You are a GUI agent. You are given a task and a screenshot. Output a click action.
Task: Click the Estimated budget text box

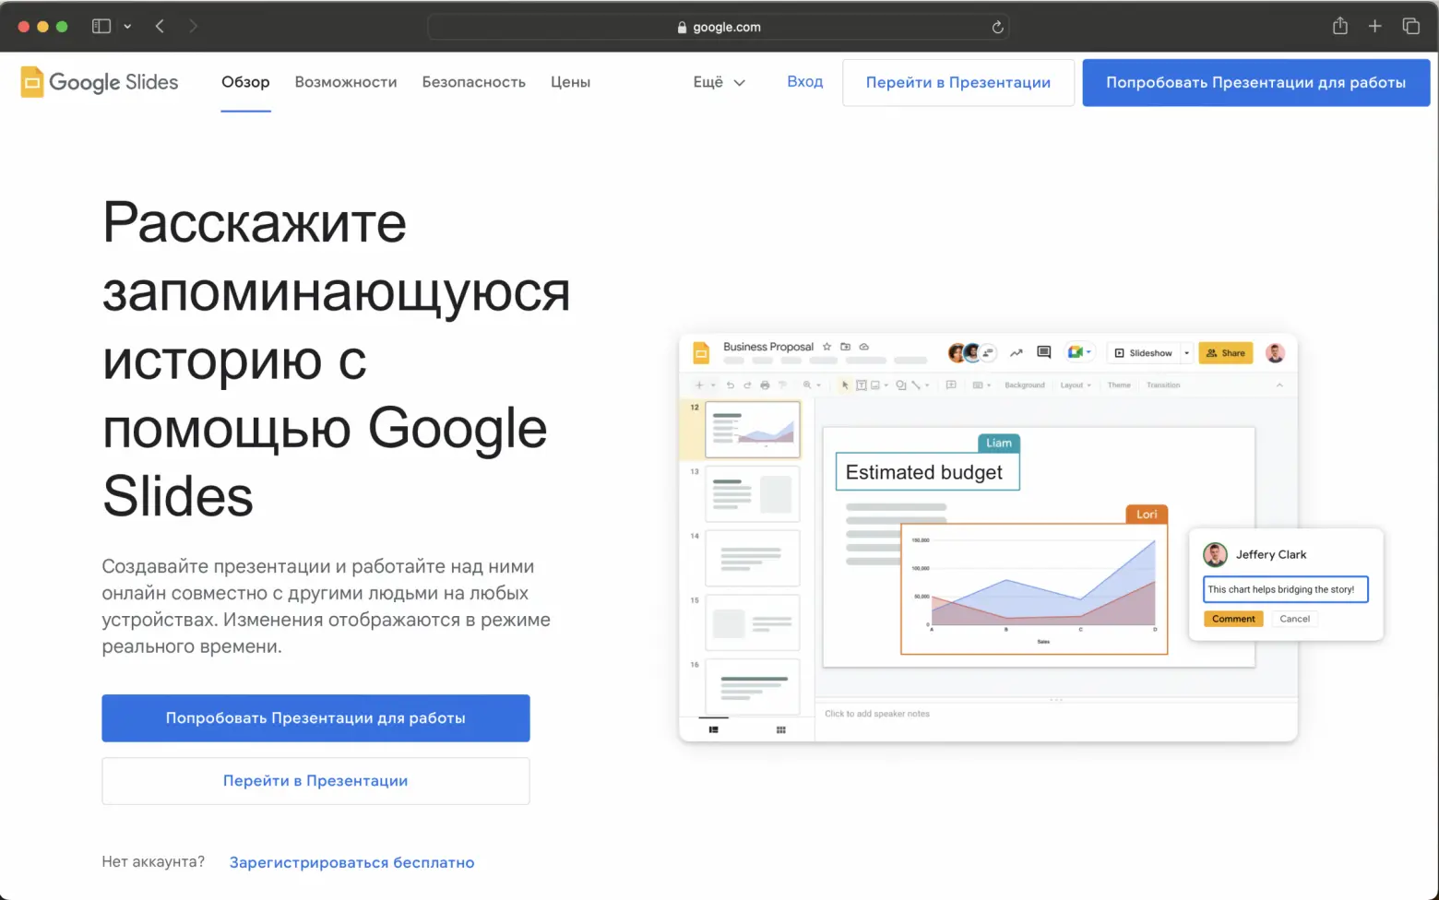click(x=927, y=472)
